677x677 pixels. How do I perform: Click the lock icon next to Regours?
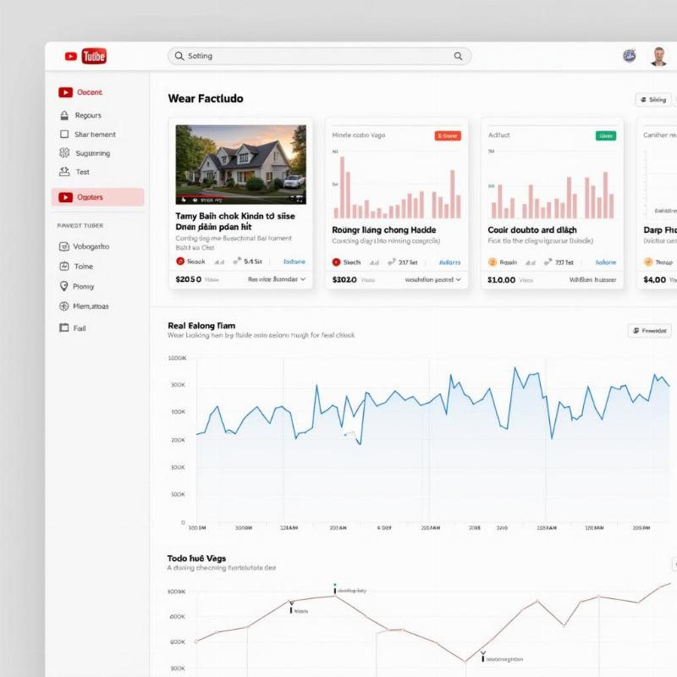[64, 115]
